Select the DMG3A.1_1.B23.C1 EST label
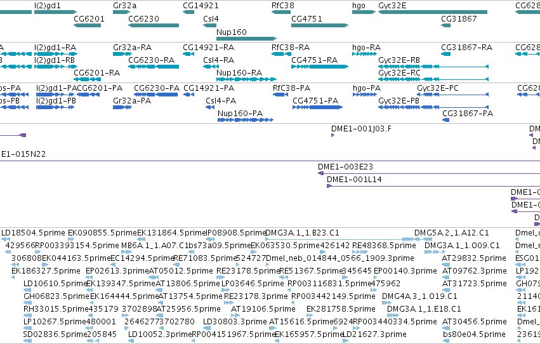This screenshot has height=344, width=540. pos(303,233)
